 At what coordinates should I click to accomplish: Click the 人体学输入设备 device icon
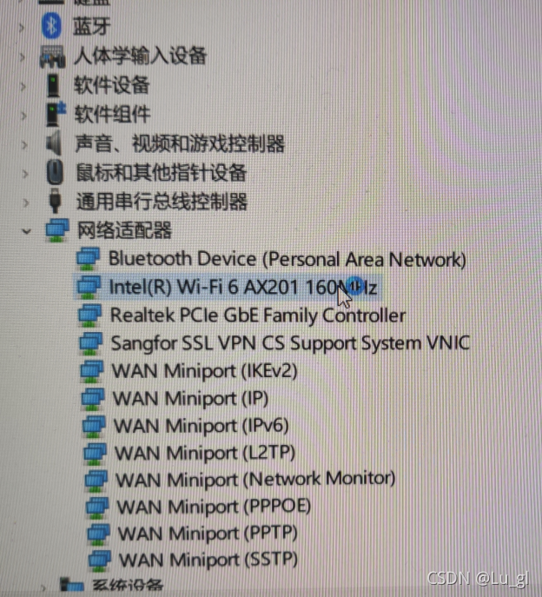[52, 56]
